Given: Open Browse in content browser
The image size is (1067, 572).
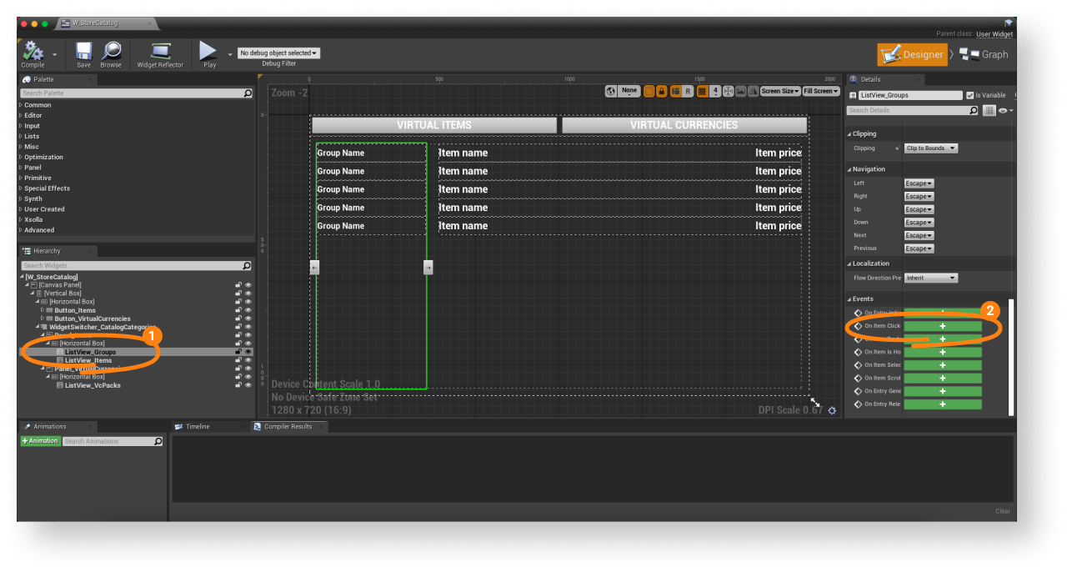Looking at the screenshot, I should pyautogui.click(x=111, y=53).
